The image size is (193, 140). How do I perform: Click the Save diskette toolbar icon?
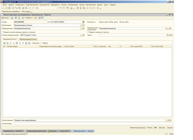click(9, 8)
